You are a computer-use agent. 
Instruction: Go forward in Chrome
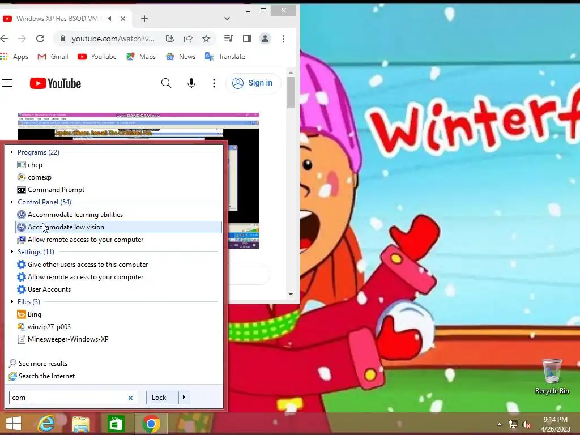point(22,39)
